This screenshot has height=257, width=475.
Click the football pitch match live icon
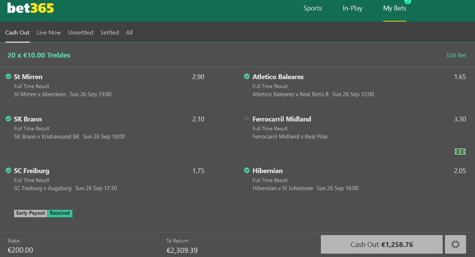(x=460, y=152)
